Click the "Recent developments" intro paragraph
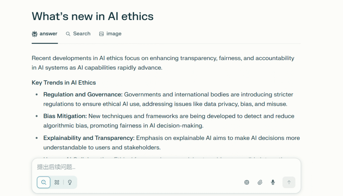This screenshot has width=343, height=196. (163, 63)
